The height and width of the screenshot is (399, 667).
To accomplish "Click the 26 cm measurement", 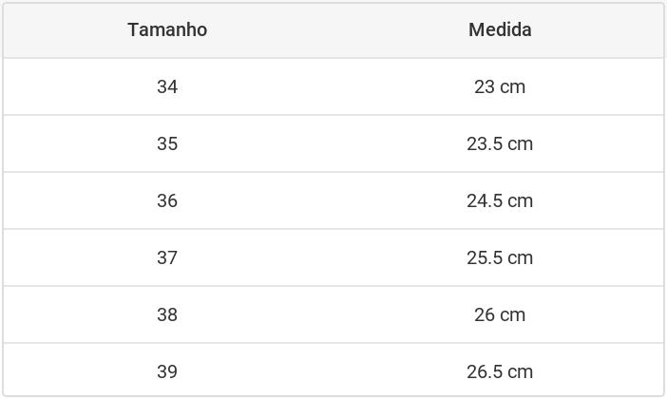I will 500,314.
